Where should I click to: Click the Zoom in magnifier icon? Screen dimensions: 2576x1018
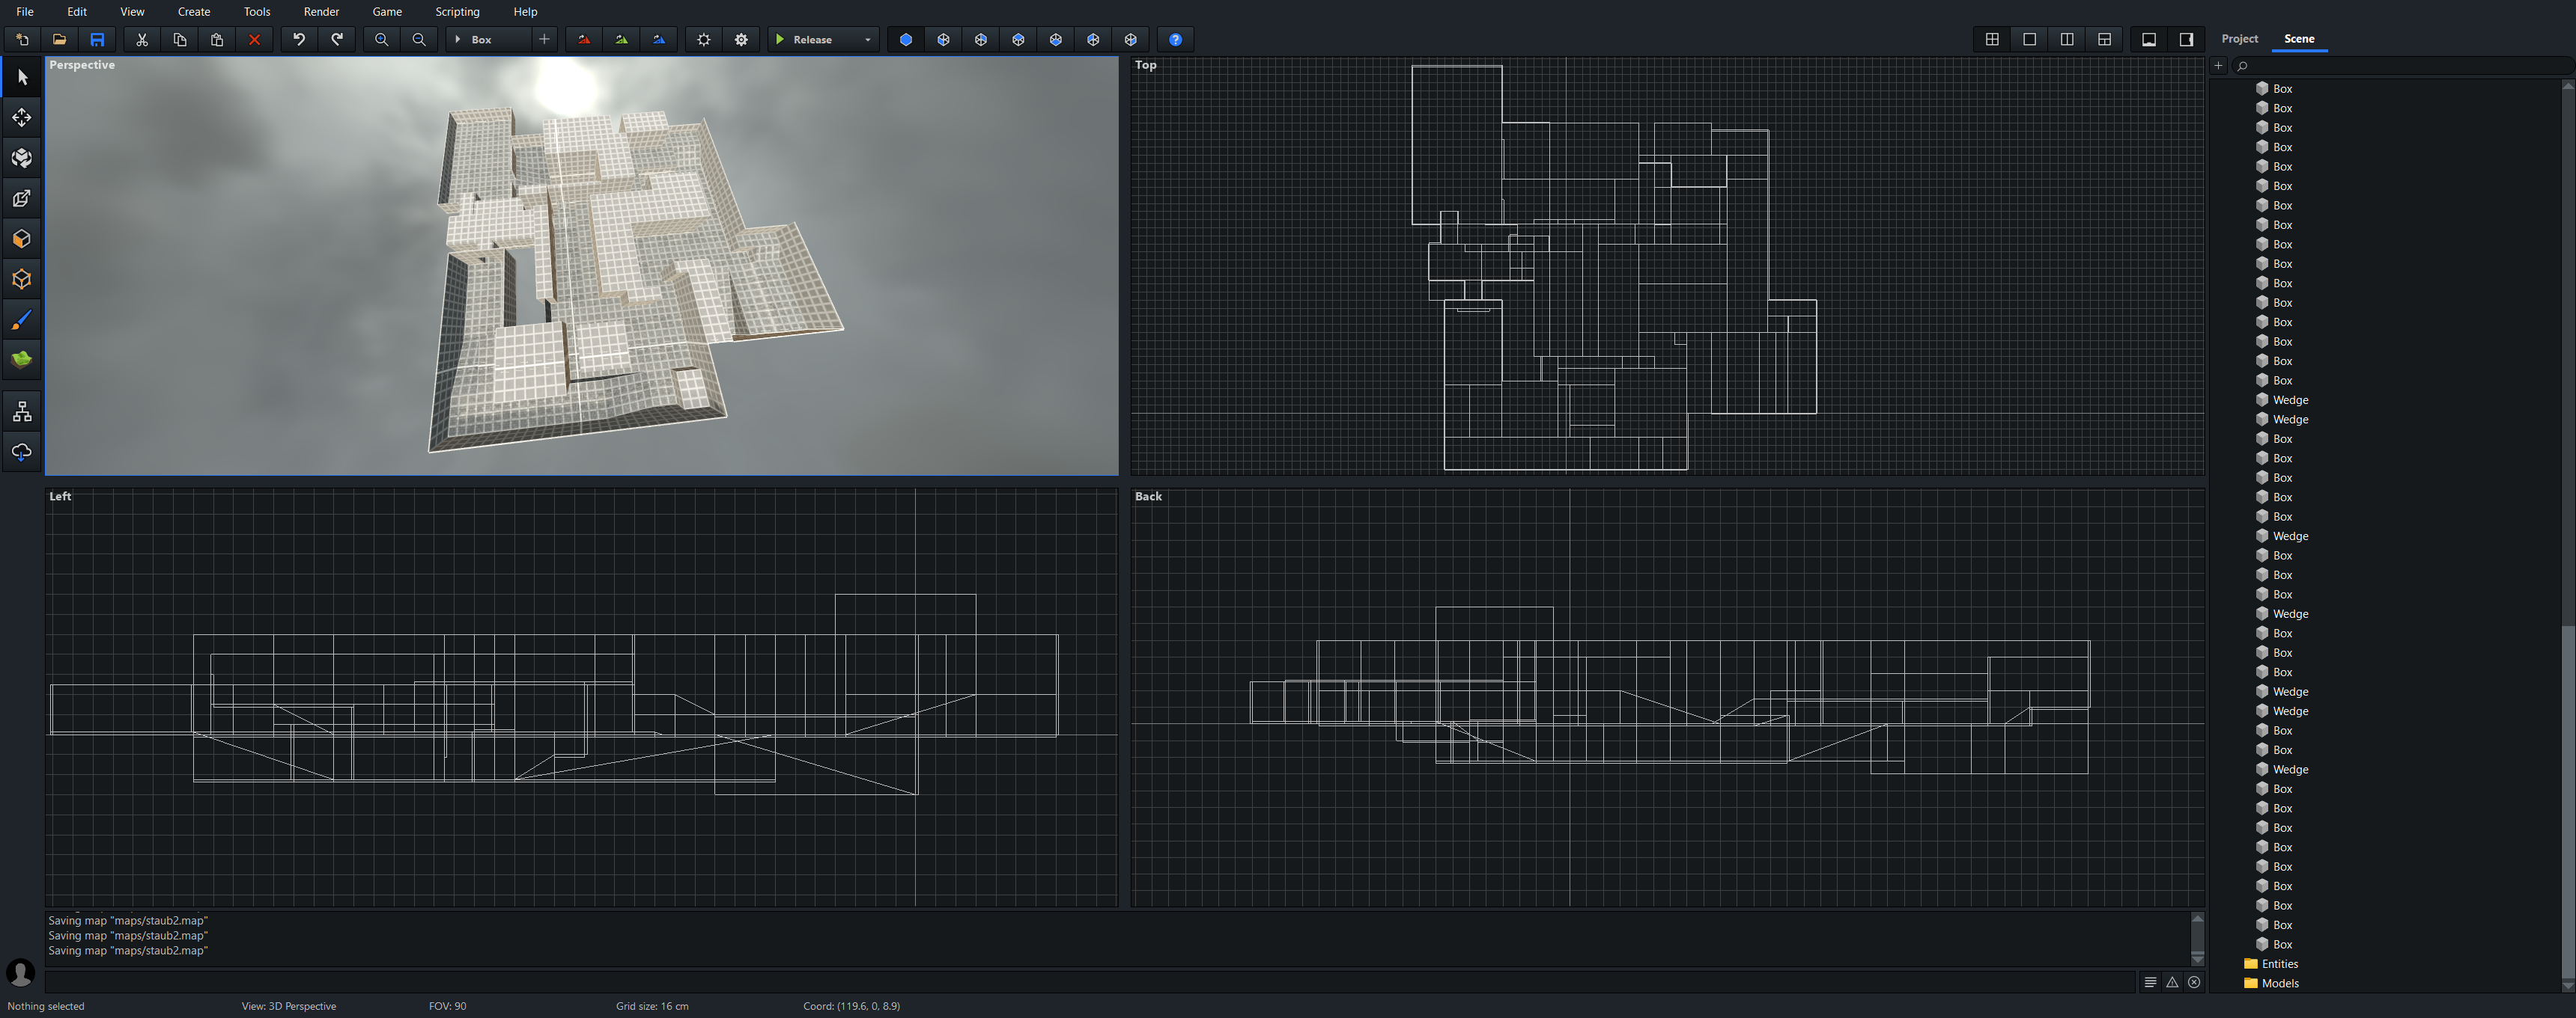pyautogui.click(x=381, y=40)
